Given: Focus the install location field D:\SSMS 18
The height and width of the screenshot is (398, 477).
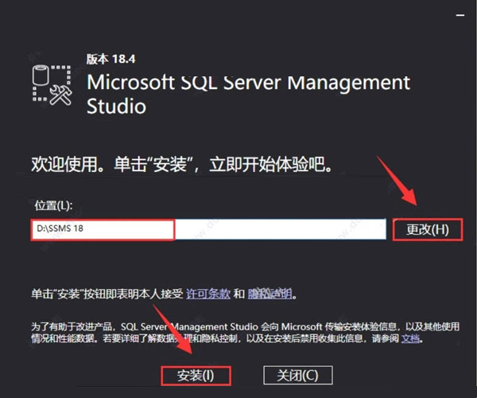Looking at the screenshot, I should 208,229.
